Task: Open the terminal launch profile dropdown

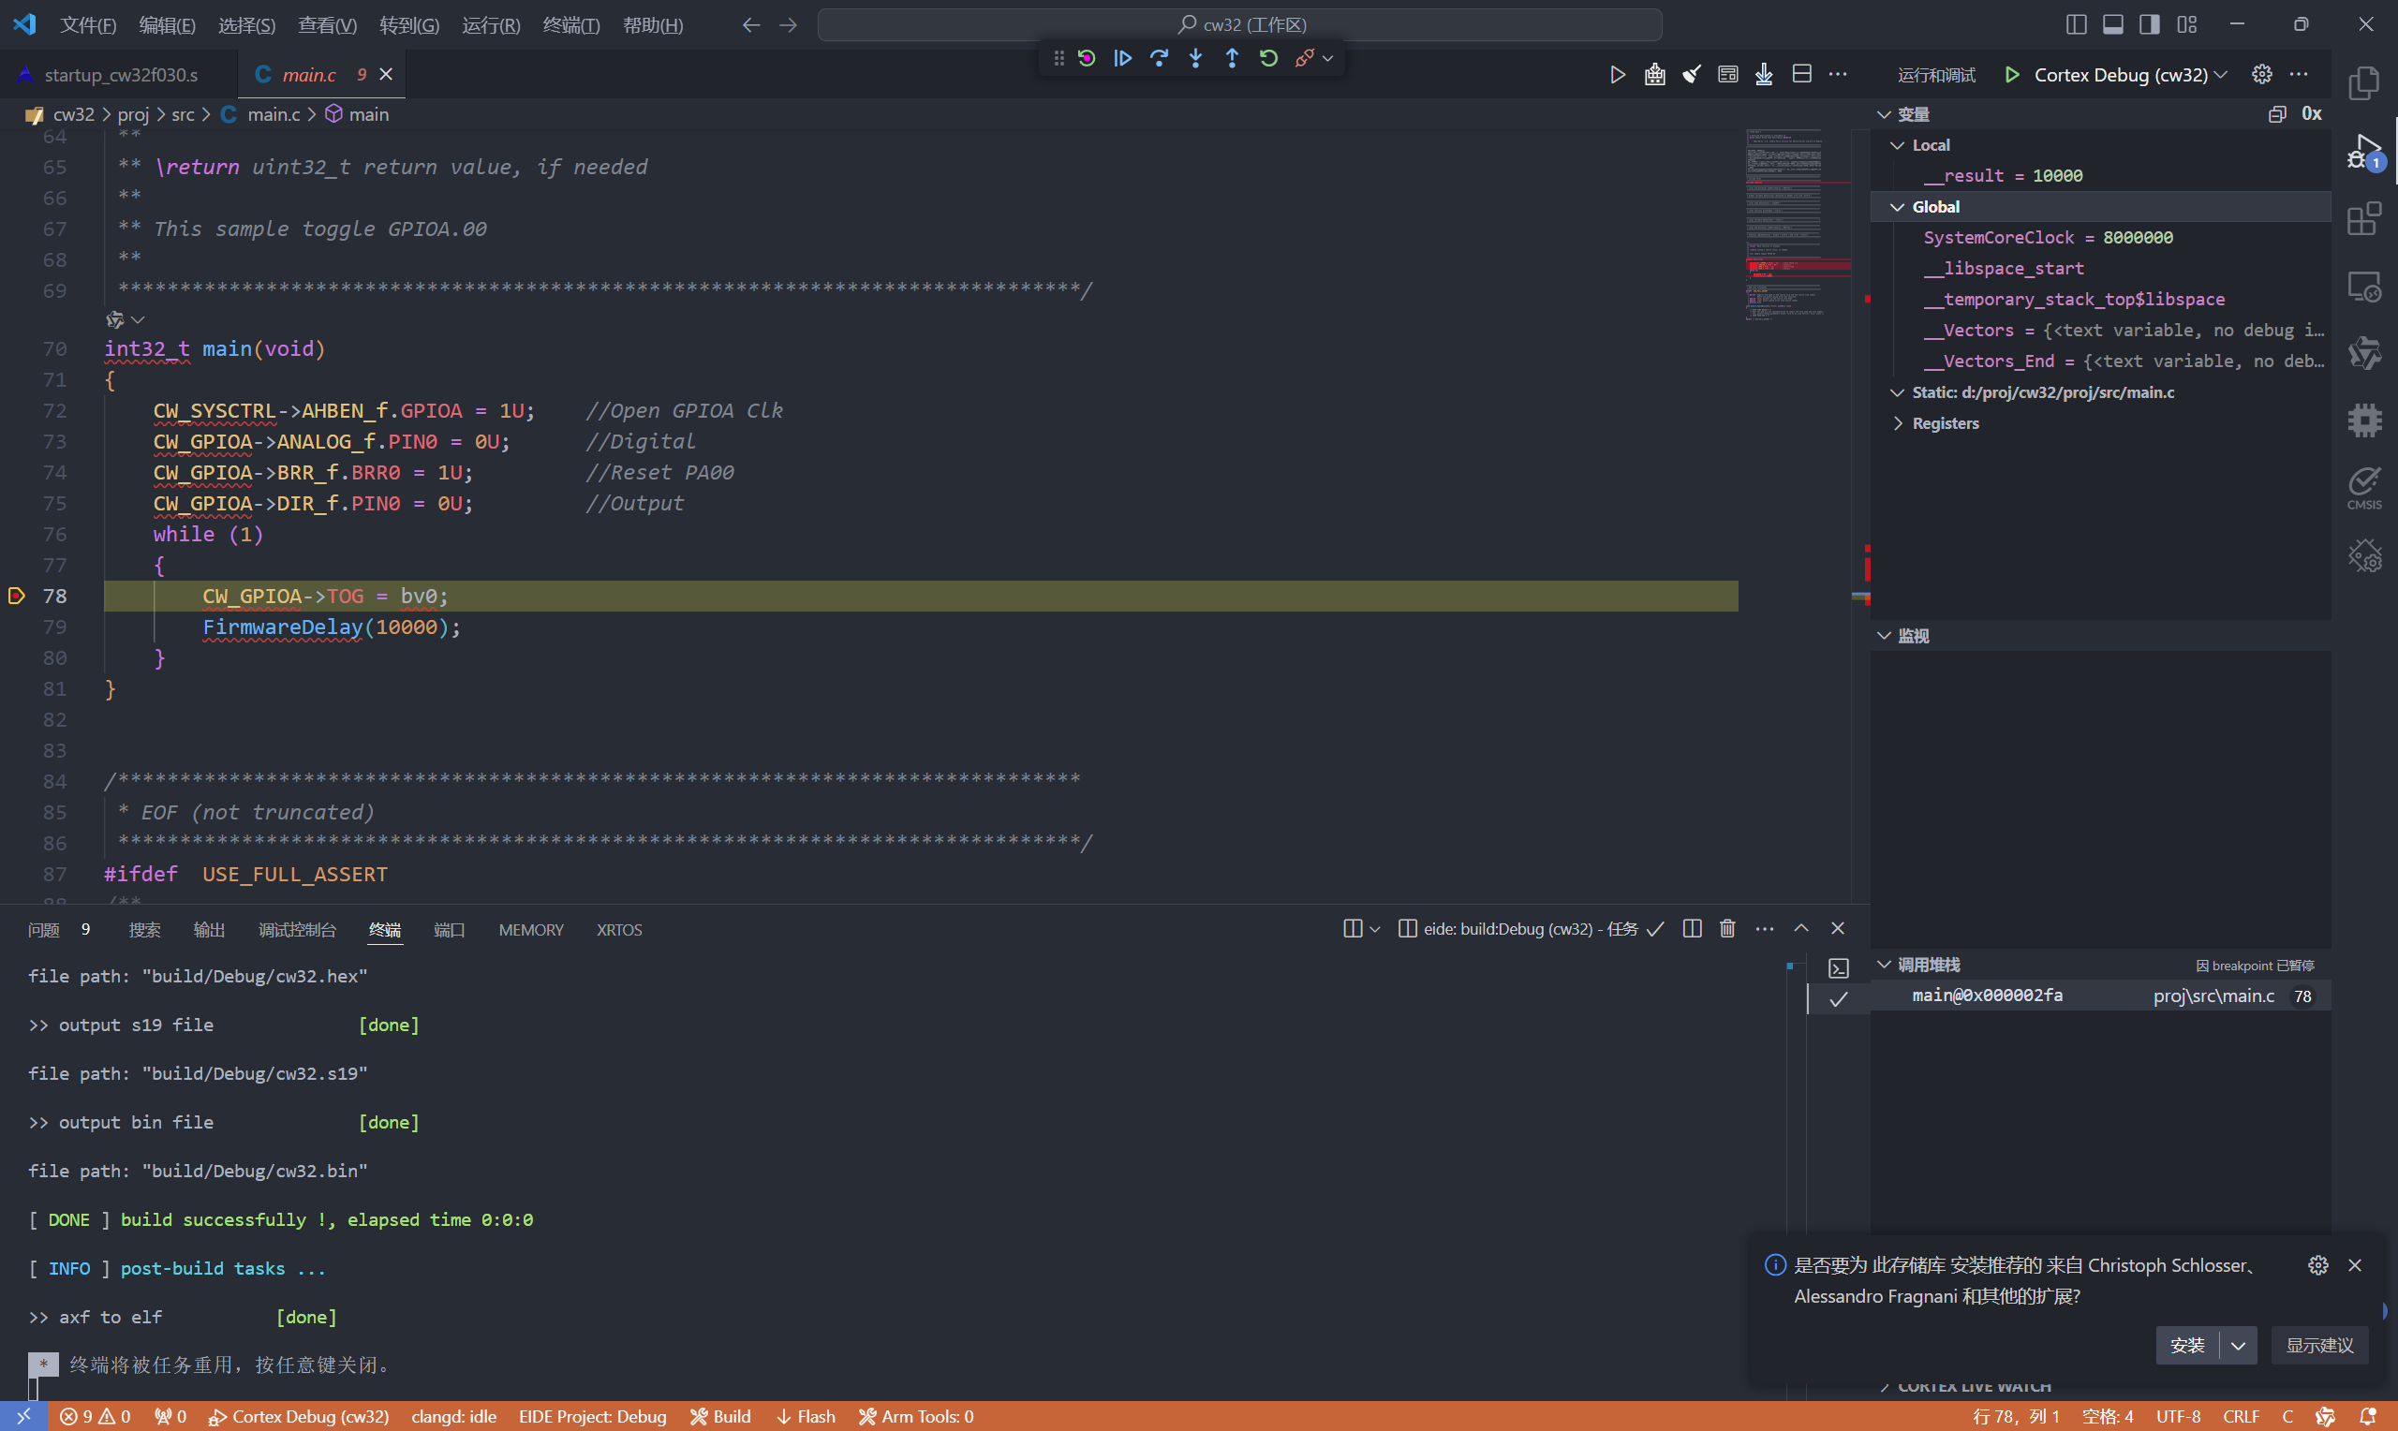Action: click(x=1375, y=929)
